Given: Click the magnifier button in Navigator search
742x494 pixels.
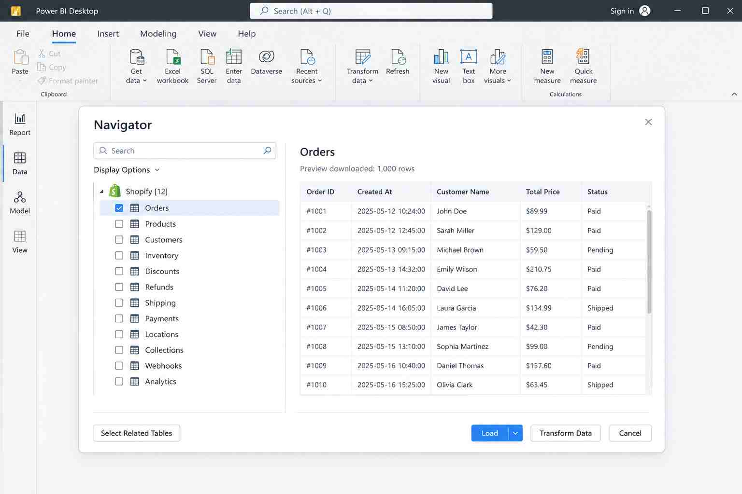Looking at the screenshot, I should (267, 151).
